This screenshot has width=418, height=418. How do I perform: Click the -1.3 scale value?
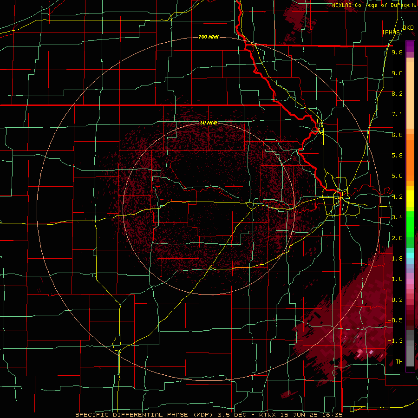396,341
